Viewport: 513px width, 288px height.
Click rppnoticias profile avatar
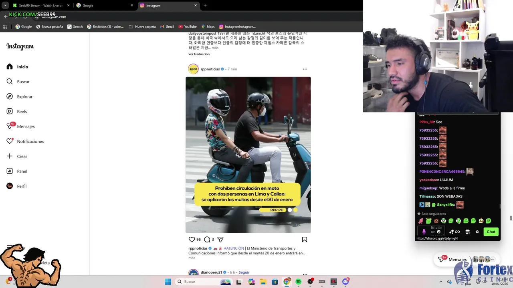coord(193,69)
